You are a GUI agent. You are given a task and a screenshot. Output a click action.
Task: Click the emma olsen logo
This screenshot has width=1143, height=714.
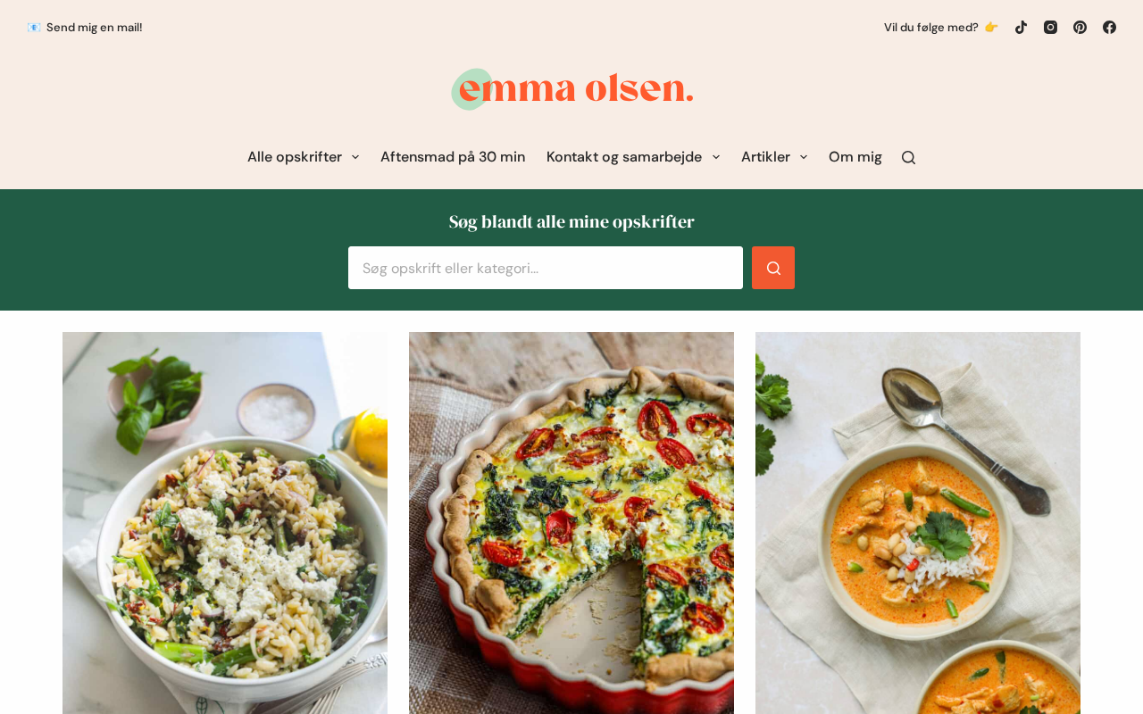pyautogui.click(x=571, y=89)
